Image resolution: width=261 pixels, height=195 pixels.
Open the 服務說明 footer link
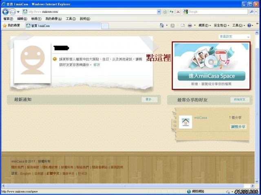[117, 167]
